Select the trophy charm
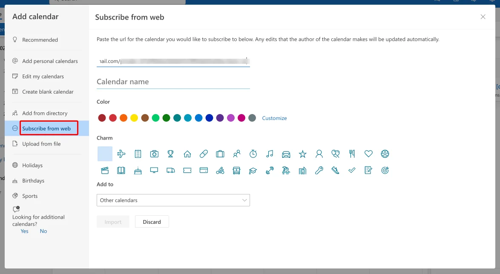 coord(171,154)
